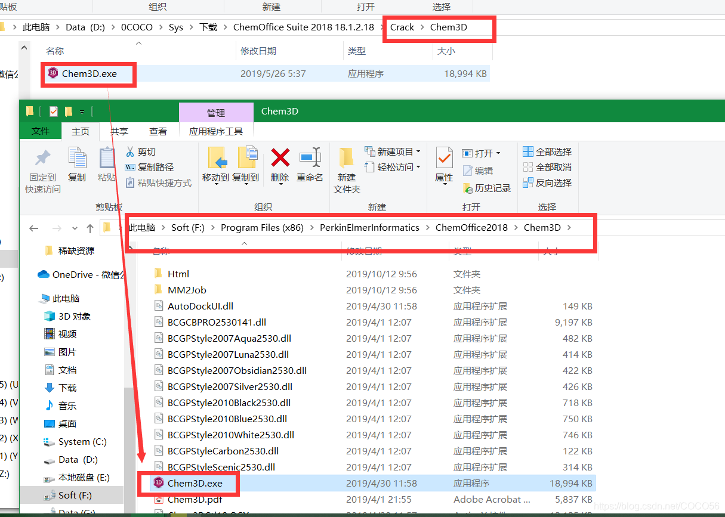Click Paste shortcut button
Screen dimensions: 725x517
click(158, 182)
